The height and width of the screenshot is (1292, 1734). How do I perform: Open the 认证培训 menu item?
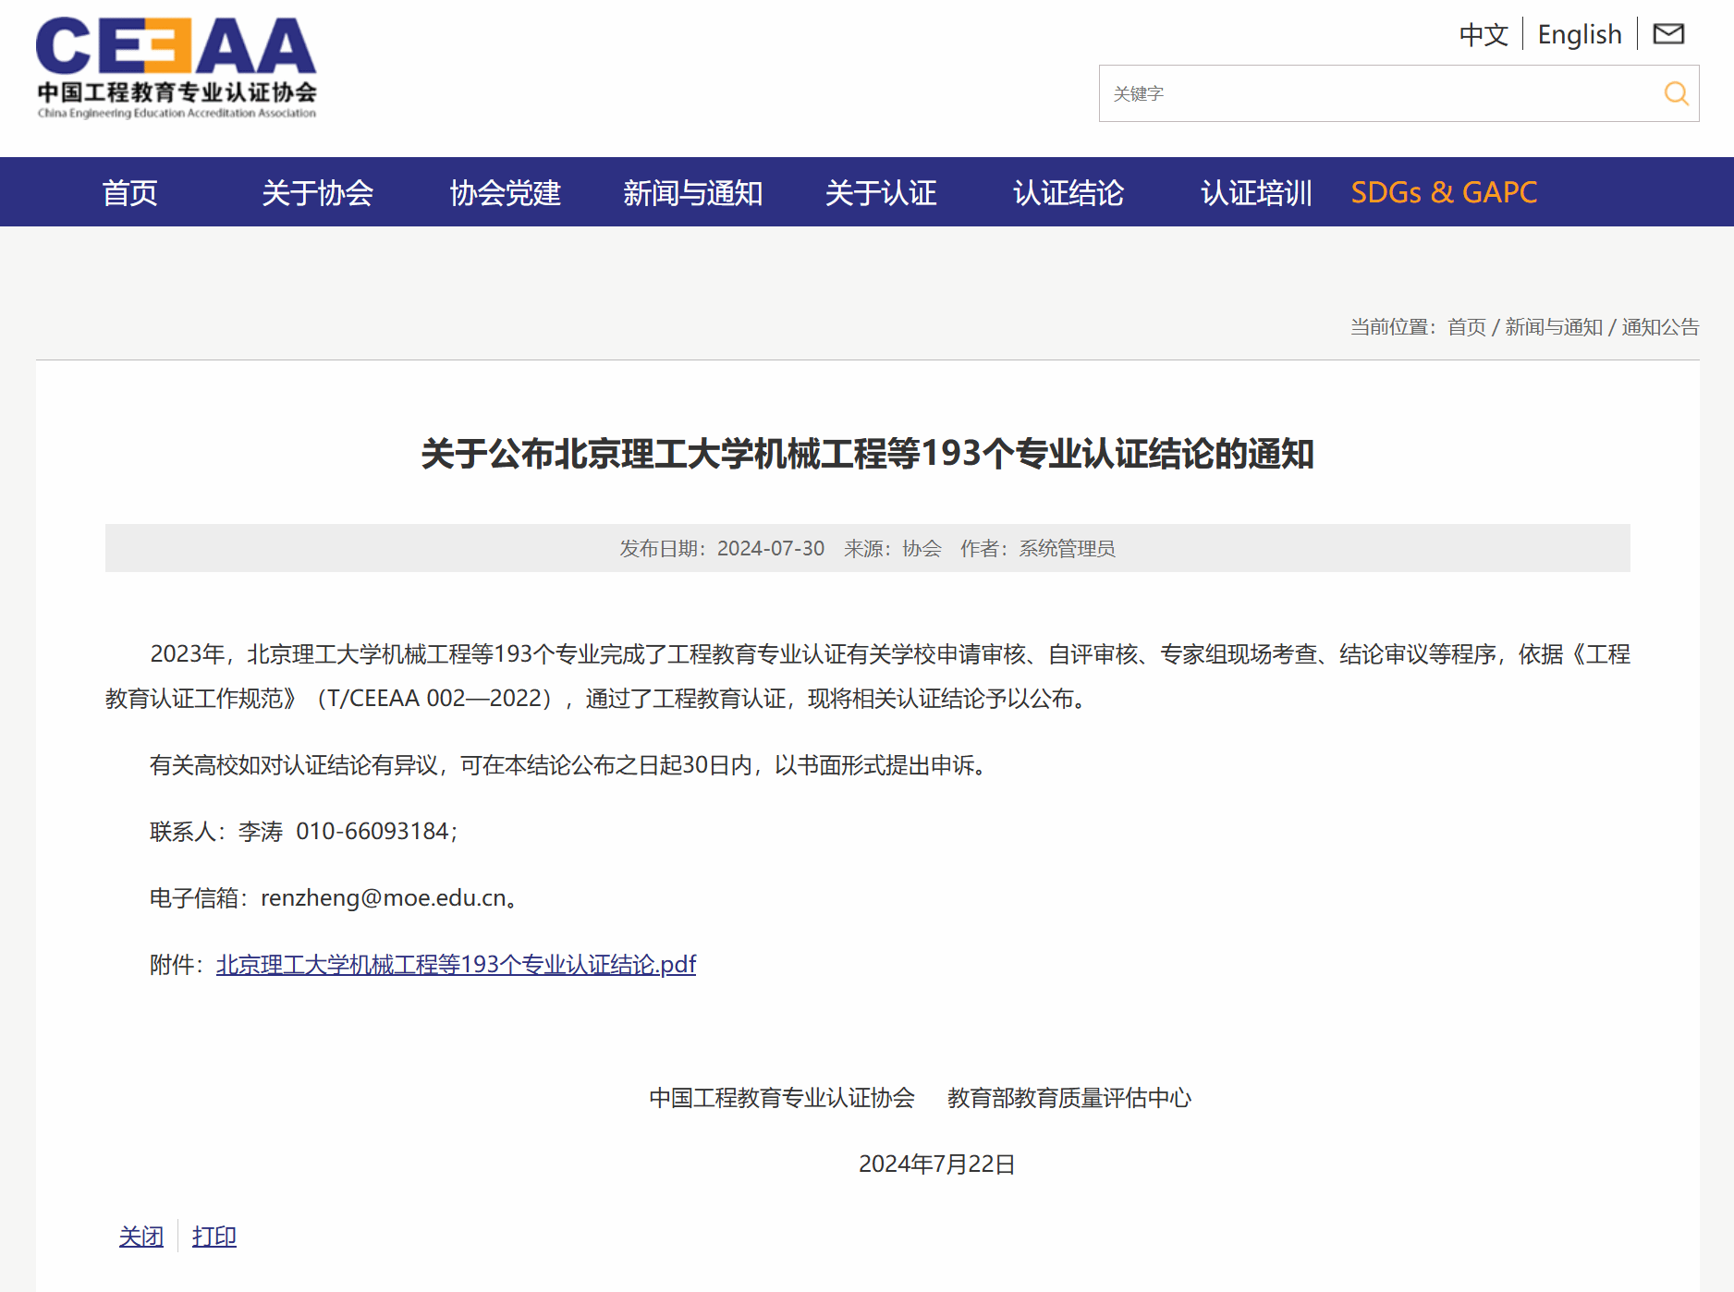point(1255,192)
